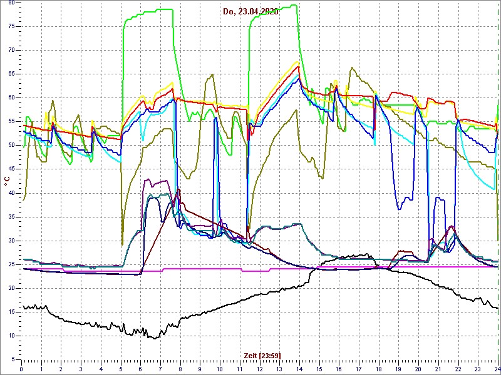Select the 45 tick on temperature axis
The height and width of the screenshot is (375, 501).
pos(11,169)
